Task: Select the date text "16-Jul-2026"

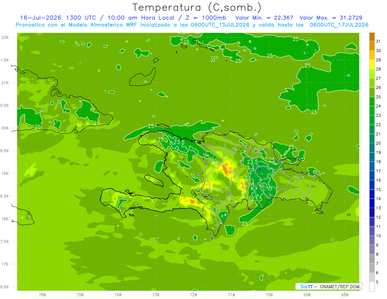Action: 41,18
